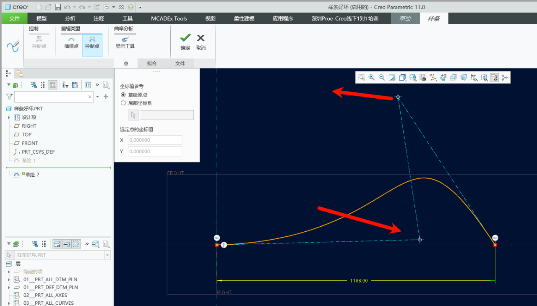Click the X coordinate input field
Image resolution: width=537 pixels, height=306 pixels.
[155, 140]
